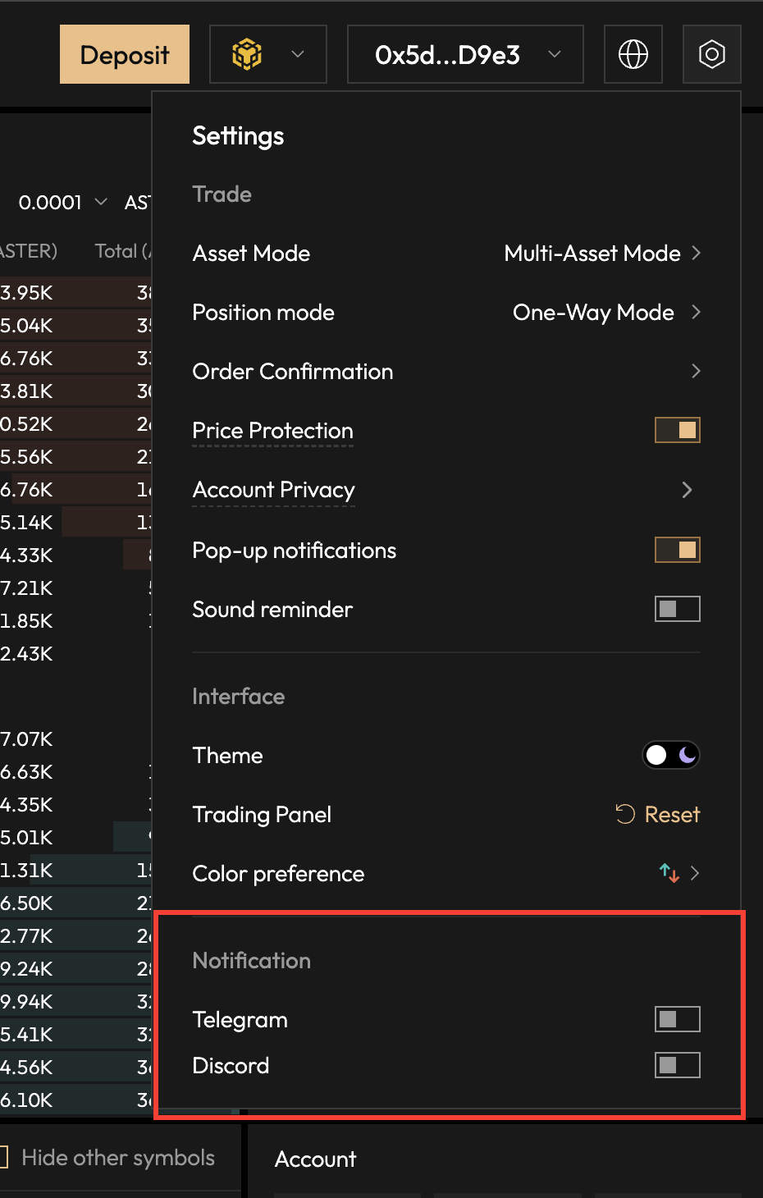
Task: Click the hexagon settings icon
Action: point(711,55)
